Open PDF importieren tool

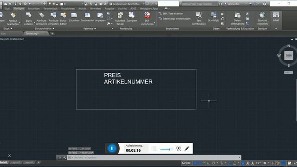pos(147,19)
